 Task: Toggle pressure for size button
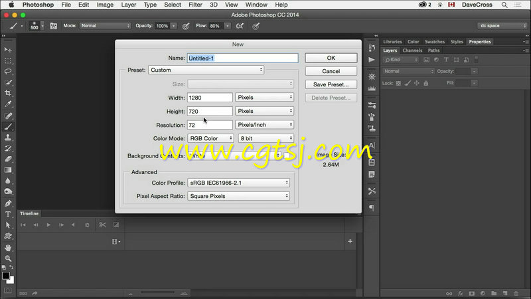coord(256,26)
